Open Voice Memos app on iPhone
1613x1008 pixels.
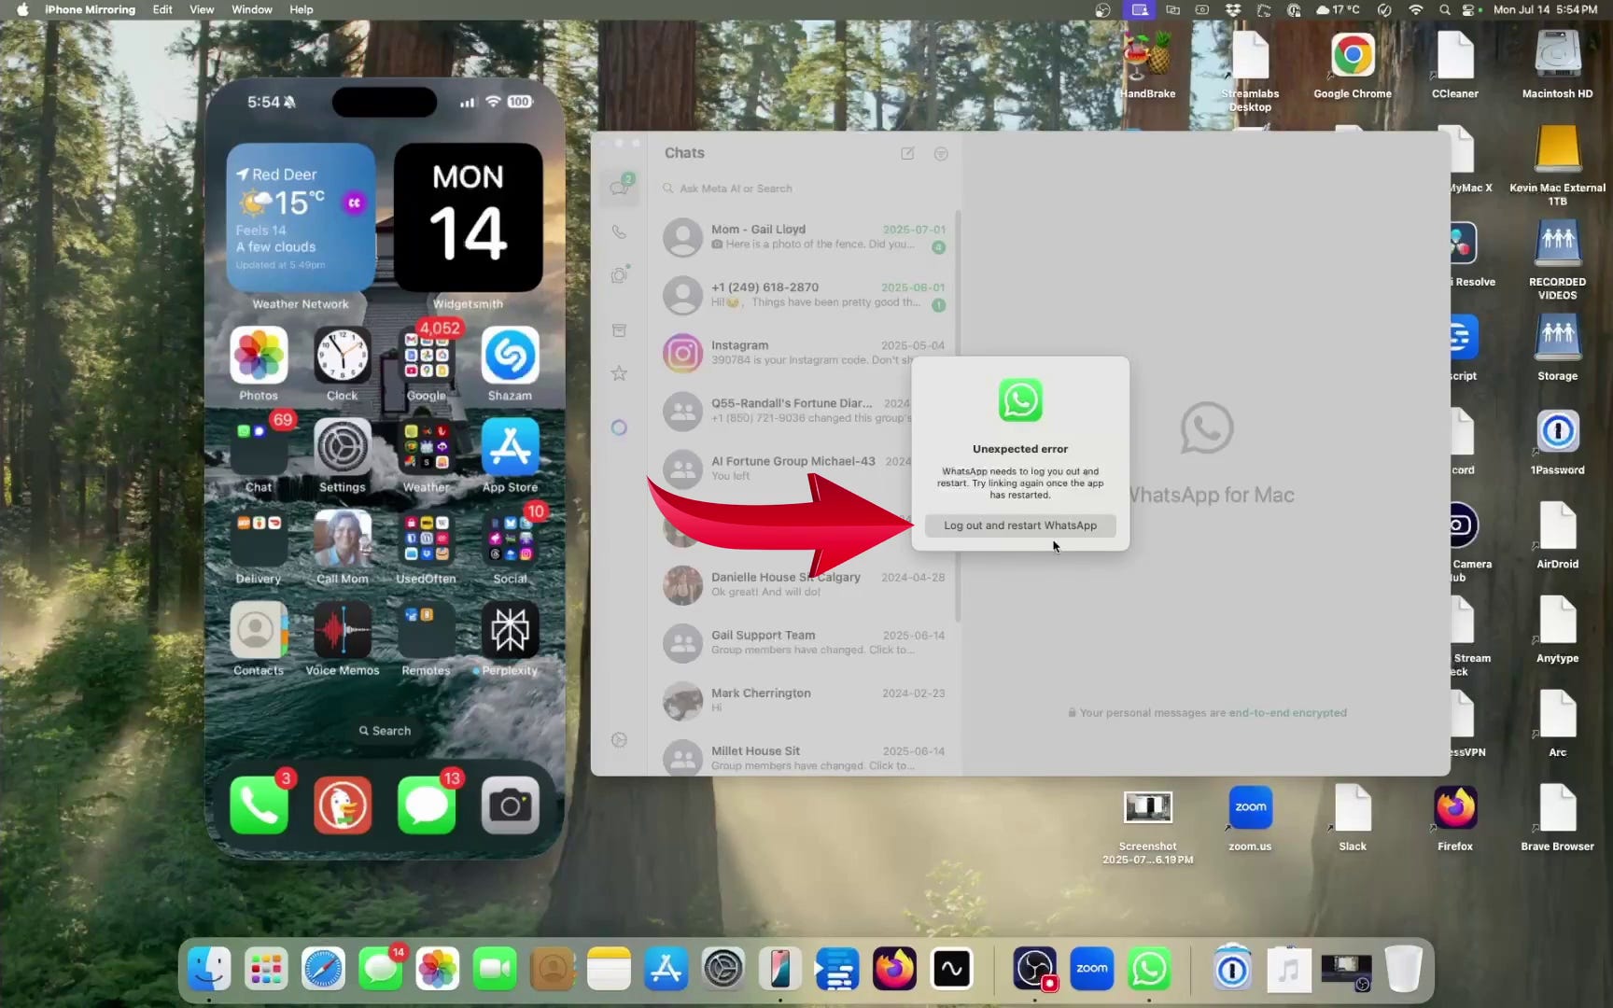(x=343, y=630)
